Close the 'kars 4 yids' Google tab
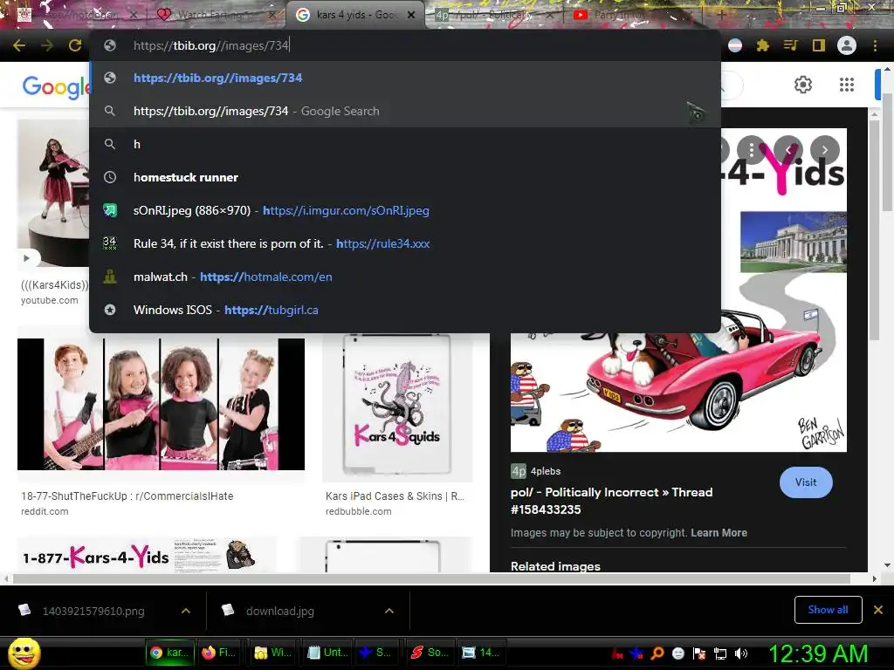 pyautogui.click(x=411, y=15)
